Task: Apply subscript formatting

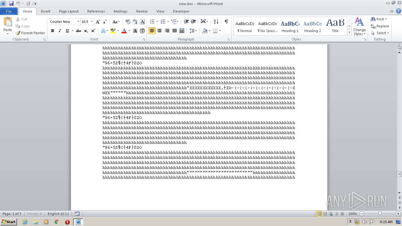Action: coord(86,31)
